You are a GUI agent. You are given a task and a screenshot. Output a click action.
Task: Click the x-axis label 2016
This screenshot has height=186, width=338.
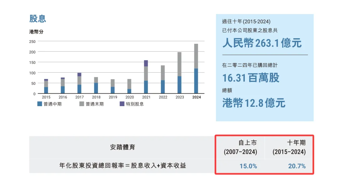63,97
